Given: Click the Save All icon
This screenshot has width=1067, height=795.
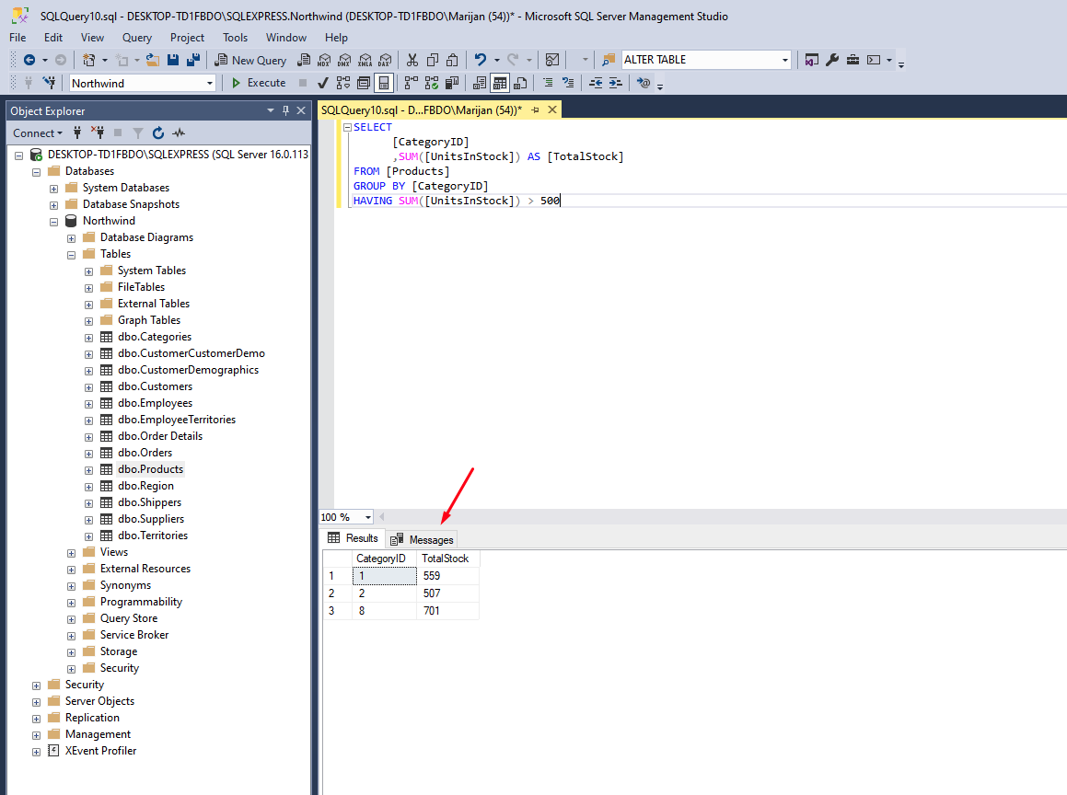Looking at the screenshot, I should pyautogui.click(x=193, y=60).
